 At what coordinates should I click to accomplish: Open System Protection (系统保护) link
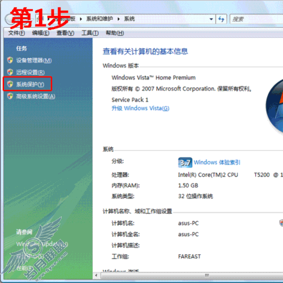click(30, 84)
